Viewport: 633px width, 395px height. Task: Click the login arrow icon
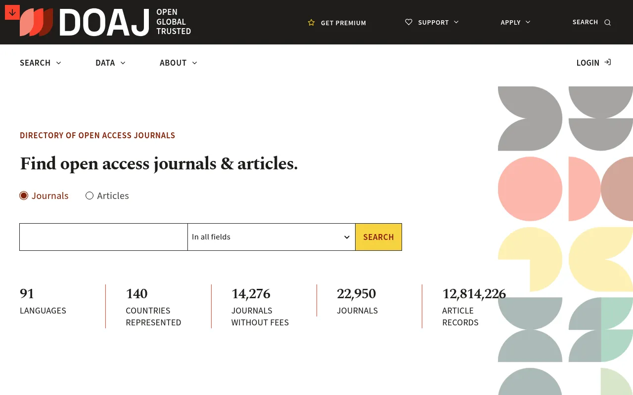tap(608, 62)
